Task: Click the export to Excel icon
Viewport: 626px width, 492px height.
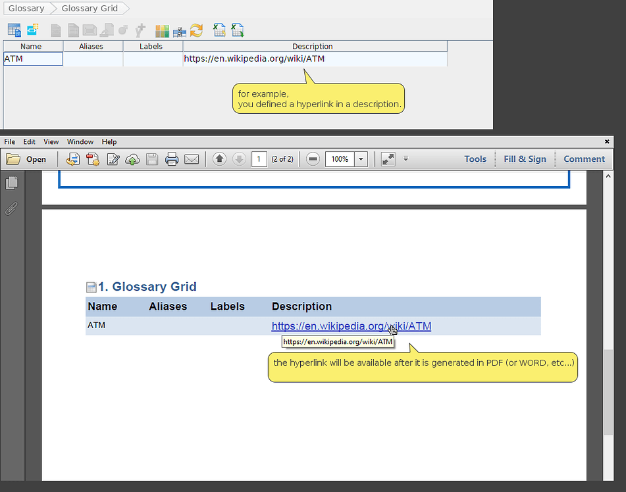Action: (x=237, y=30)
